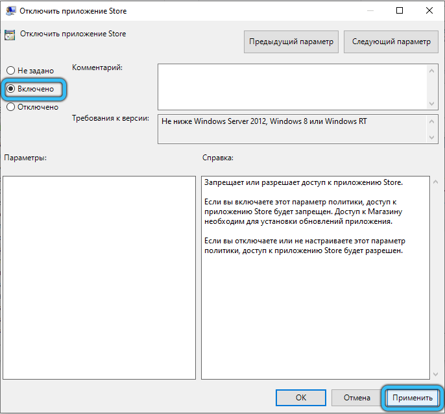This screenshot has width=445, height=414.
Task: Click the 'Требования к версии:' label
Action: (x=110, y=118)
